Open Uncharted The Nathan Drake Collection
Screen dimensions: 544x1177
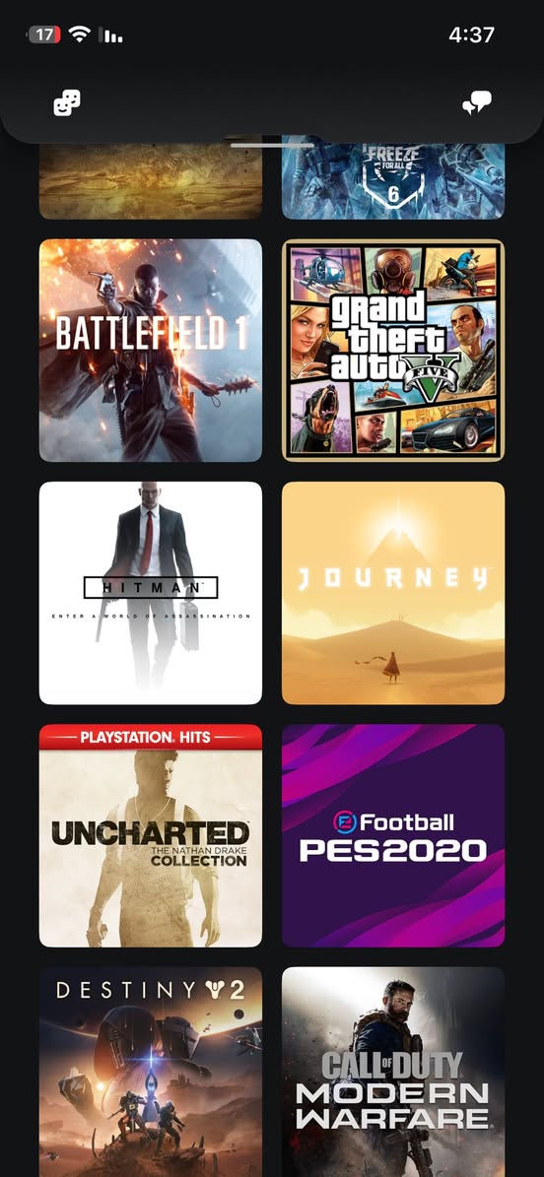point(150,835)
